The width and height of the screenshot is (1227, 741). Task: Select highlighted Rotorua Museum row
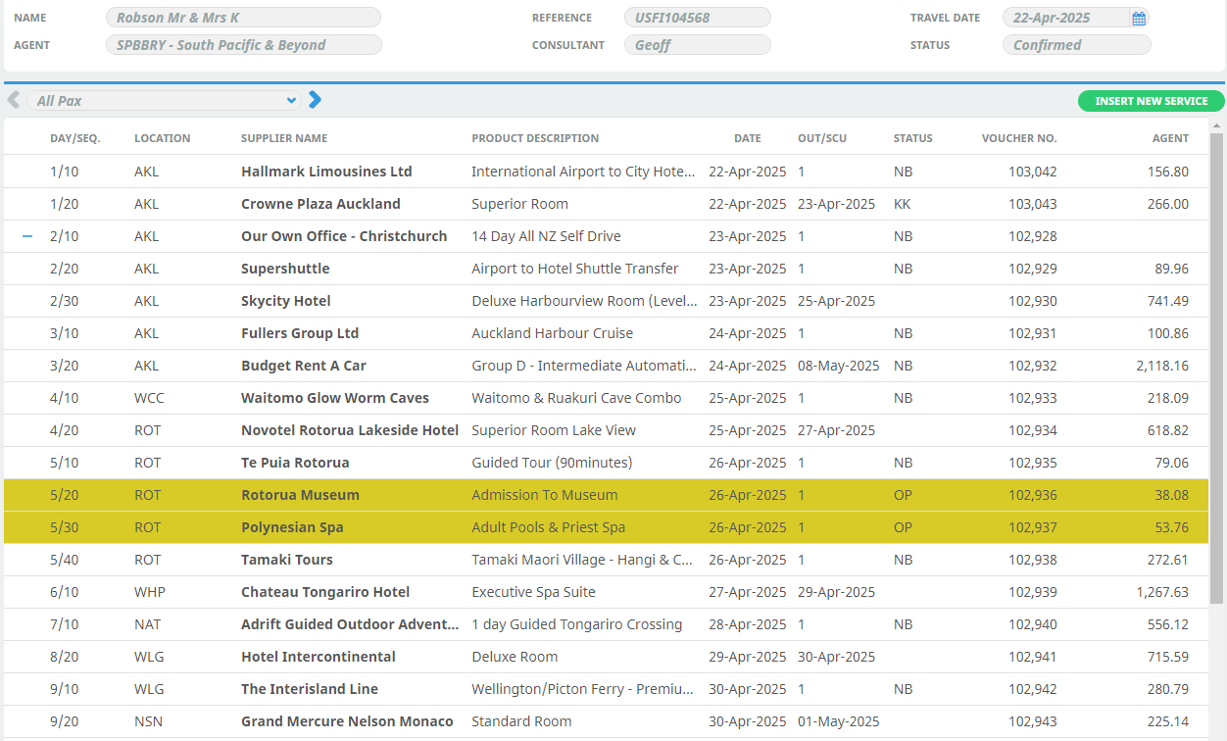click(606, 495)
